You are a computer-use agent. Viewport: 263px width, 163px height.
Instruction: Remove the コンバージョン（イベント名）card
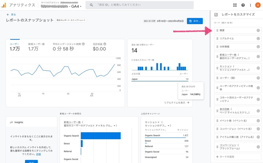(x=258, y=129)
